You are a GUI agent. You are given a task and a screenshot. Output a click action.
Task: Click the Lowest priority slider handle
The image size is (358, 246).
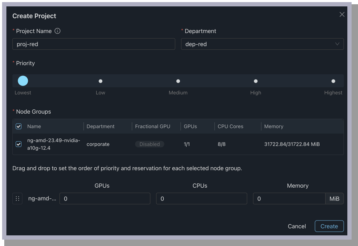23,81
